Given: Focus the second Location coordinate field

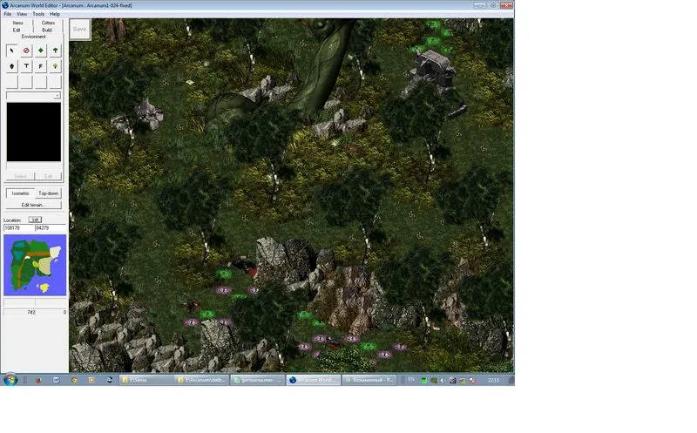Looking at the screenshot, I should pos(51,228).
